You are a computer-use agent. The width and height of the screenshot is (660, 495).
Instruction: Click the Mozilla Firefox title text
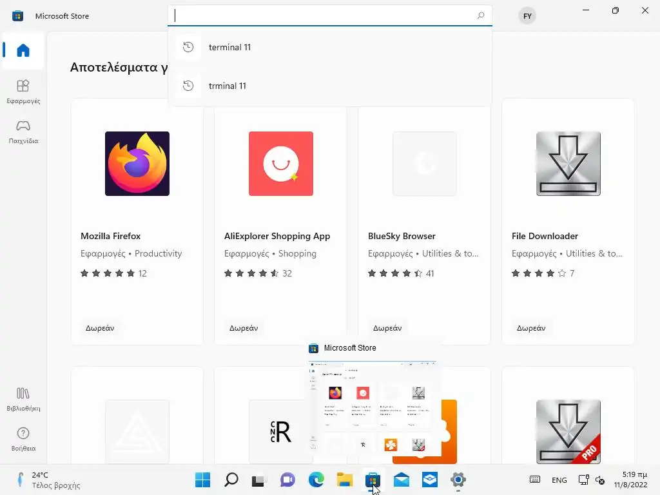tap(111, 236)
